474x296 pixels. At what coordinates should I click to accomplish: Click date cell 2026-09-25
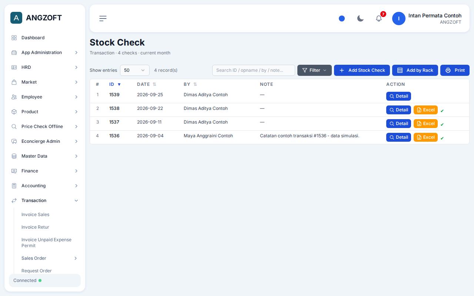coord(150,95)
